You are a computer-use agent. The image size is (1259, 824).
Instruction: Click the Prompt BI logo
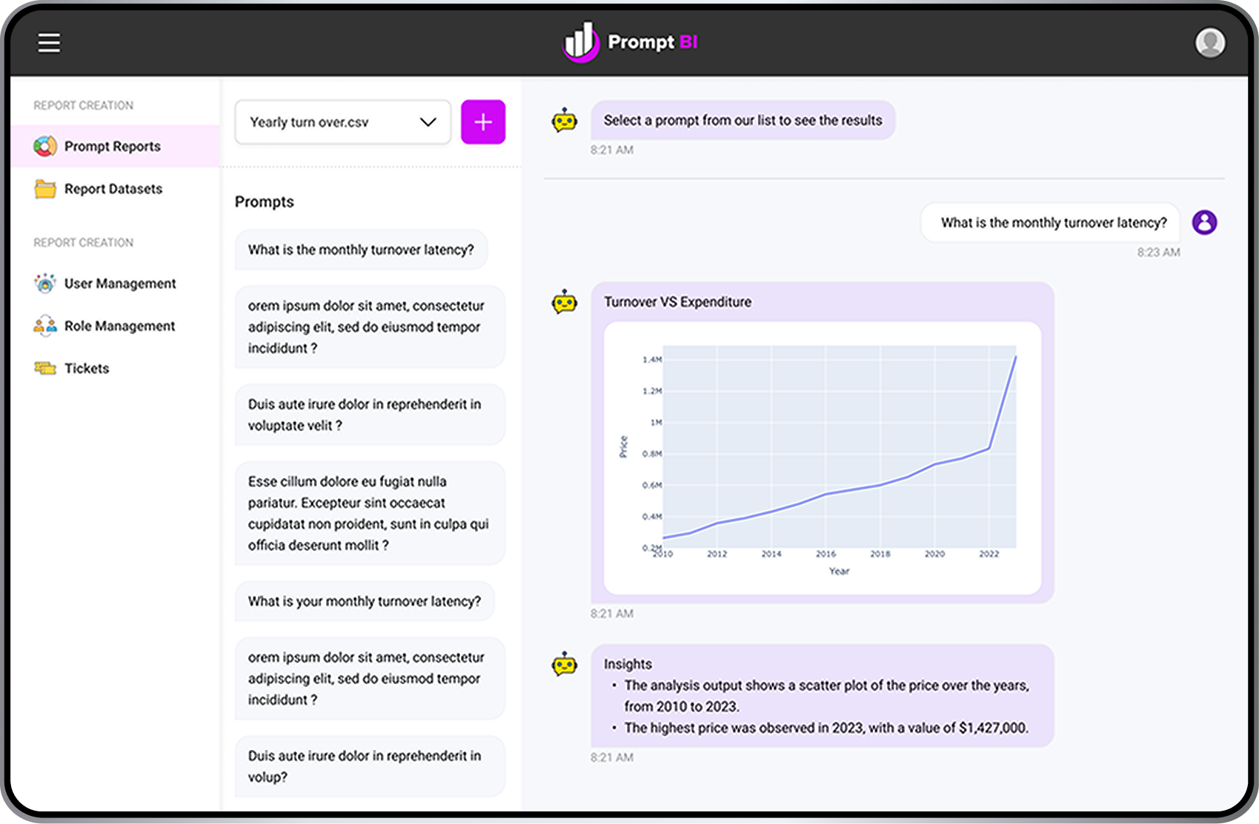630,42
